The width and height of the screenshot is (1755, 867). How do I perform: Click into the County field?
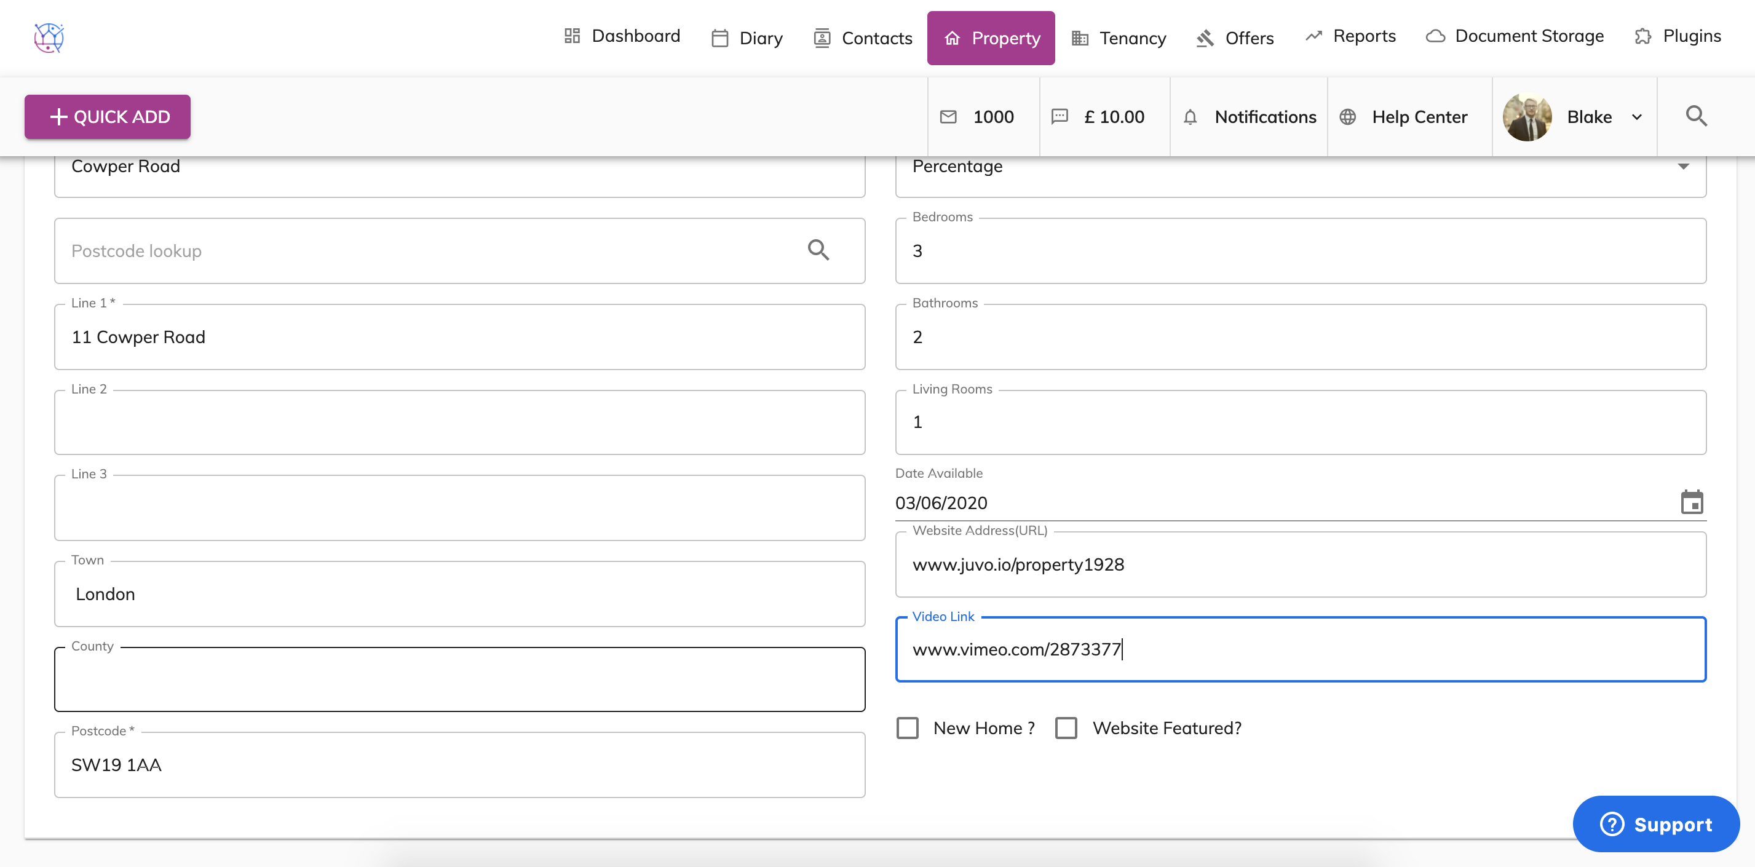(459, 679)
